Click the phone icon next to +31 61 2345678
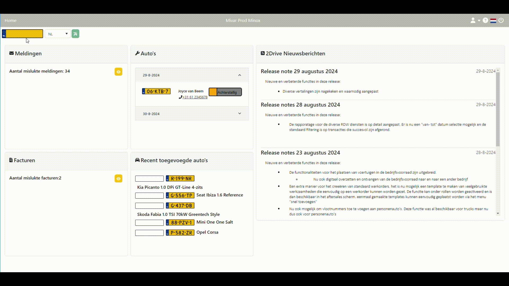Viewport: 509px width, 286px height. click(x=180, y=97)
